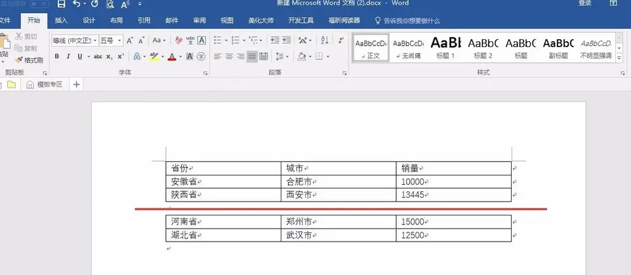The height and width of the screenshot is (275, 631).
Task: Toggle Show/Hide paragraph marks icon
Action: 341,41
